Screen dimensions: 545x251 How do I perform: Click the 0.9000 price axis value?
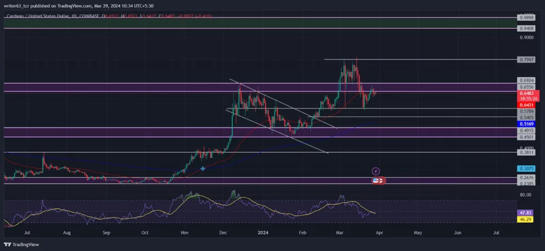[525, 38]
